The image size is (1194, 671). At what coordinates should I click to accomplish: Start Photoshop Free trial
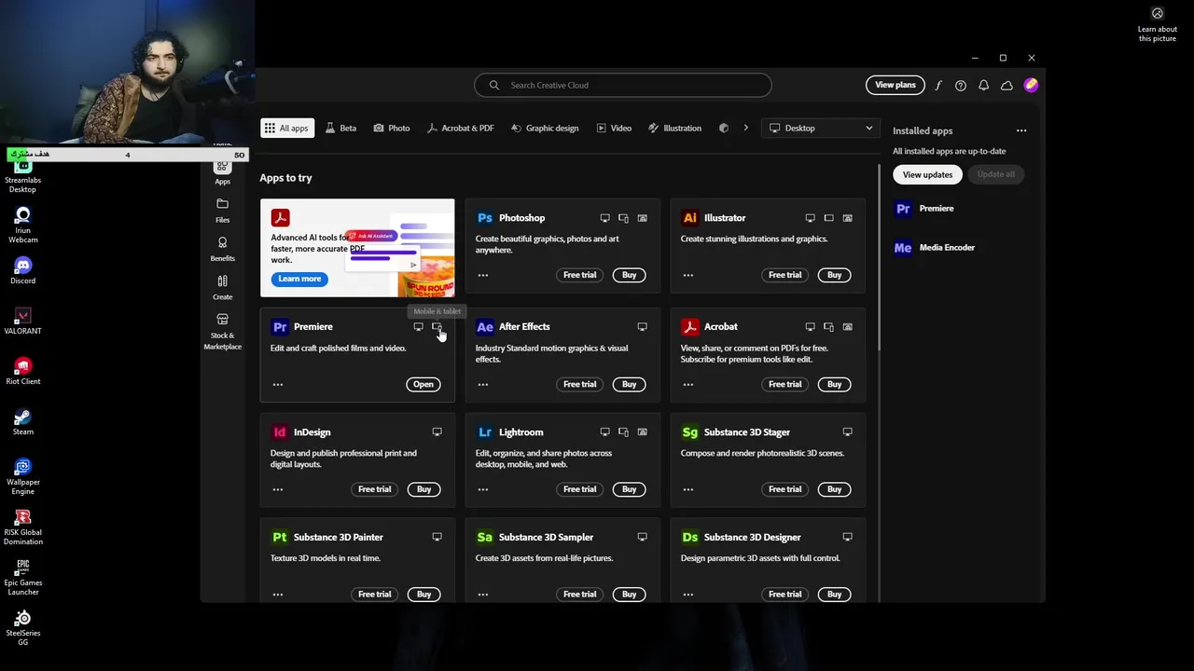579,276
